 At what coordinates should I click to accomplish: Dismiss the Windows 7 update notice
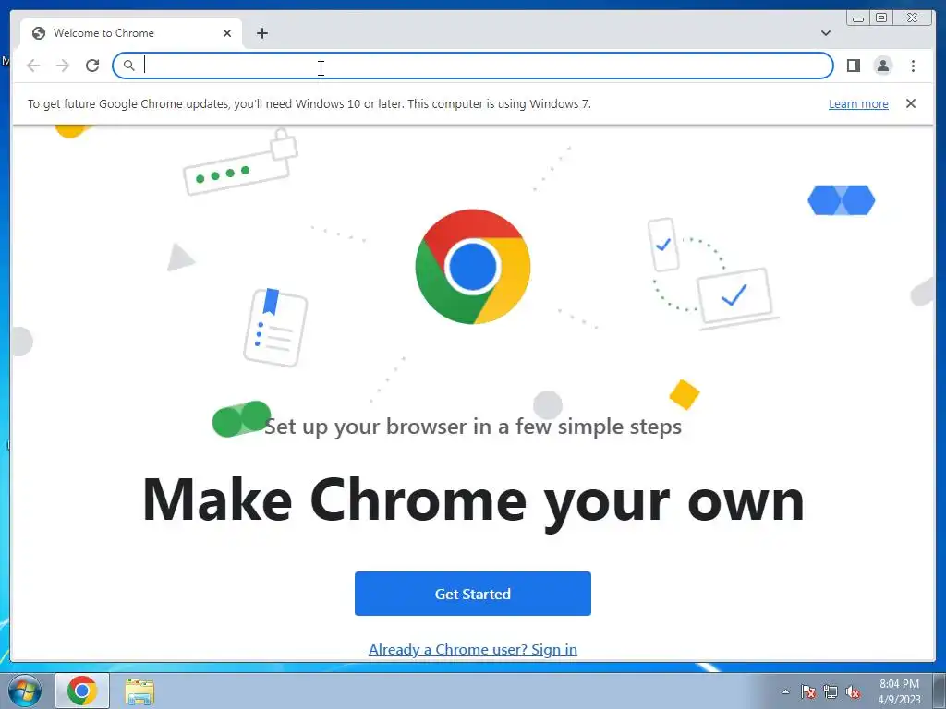tap(910, 103)
